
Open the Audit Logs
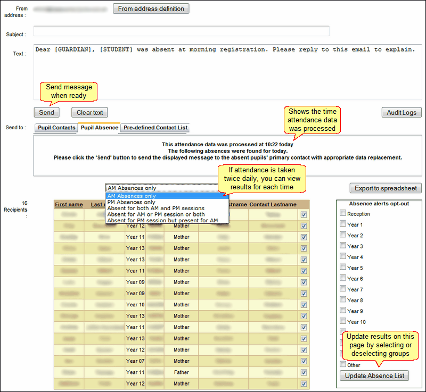click(x=402, y=112)
